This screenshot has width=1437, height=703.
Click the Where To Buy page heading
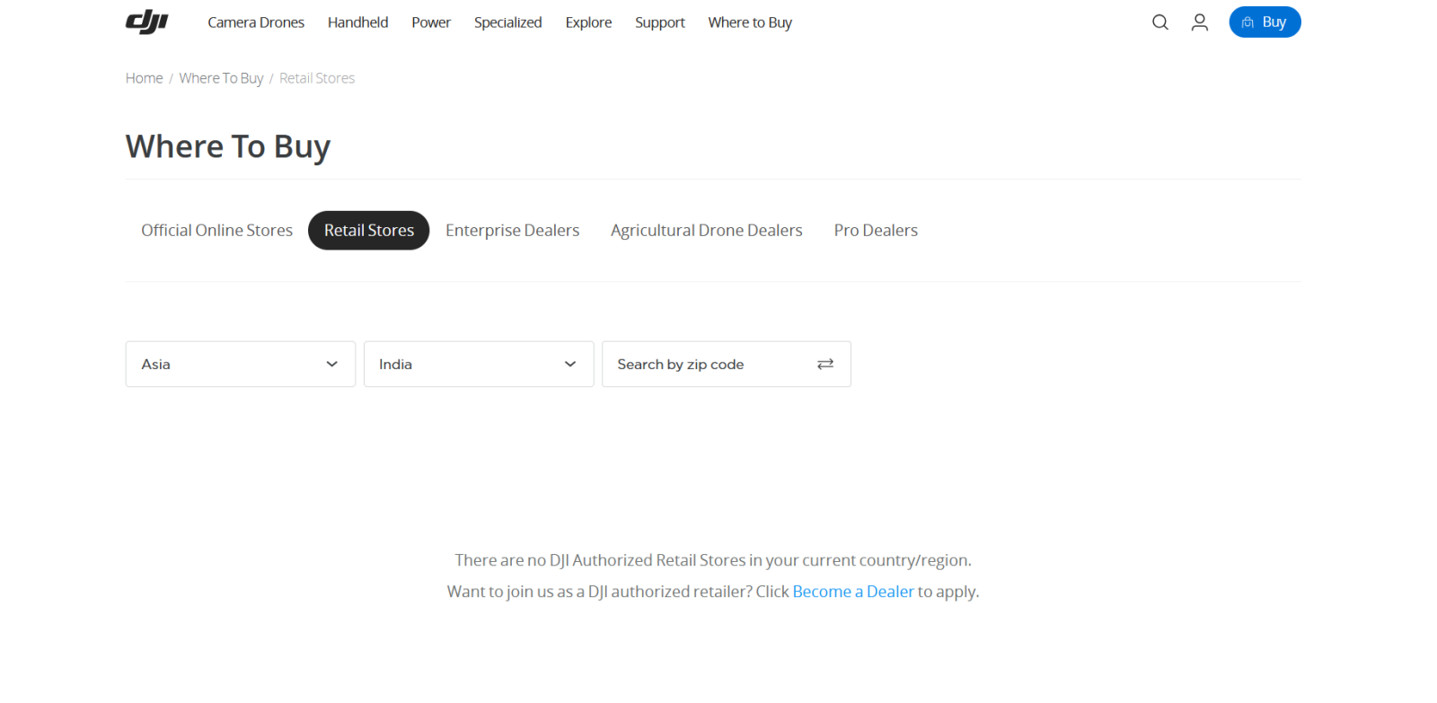coord(228,146)
